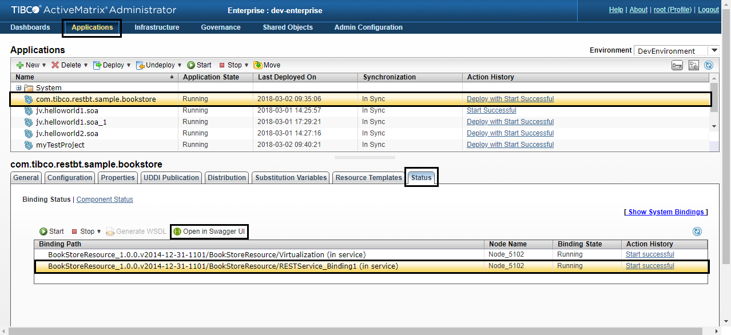Select the Status tab
Viewport: 731px width, 335px height.
click(x=422, y=178)
